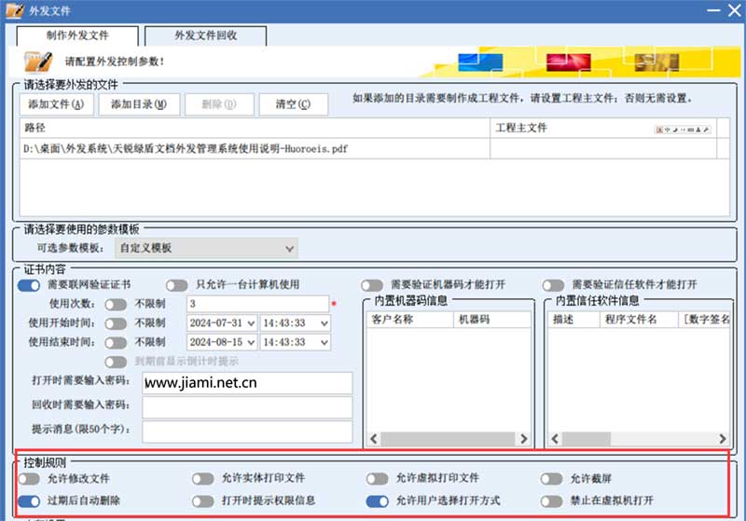
Task: Toggle 需要验证信任软件才能打开 switch
Action: [553, 285]
